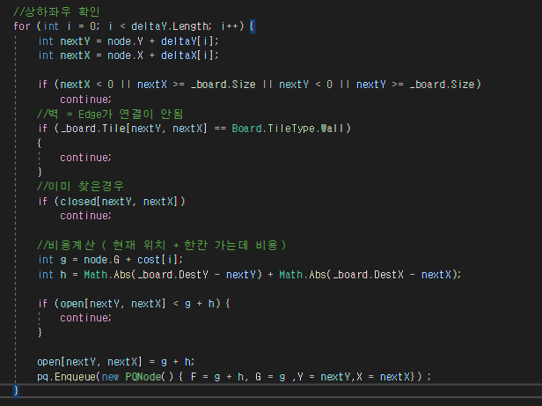Click 'continue;' under the closed check
542x406 pixels.
click(85, 216)
